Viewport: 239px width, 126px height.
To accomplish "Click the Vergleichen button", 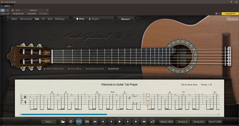I will pos(18,13).
